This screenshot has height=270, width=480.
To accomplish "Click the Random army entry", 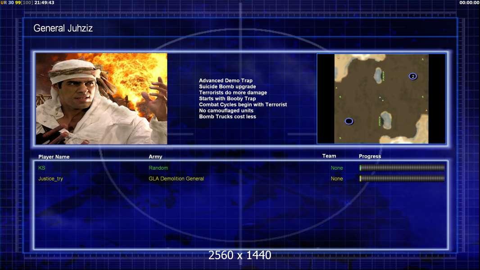I will coord(158,168).
